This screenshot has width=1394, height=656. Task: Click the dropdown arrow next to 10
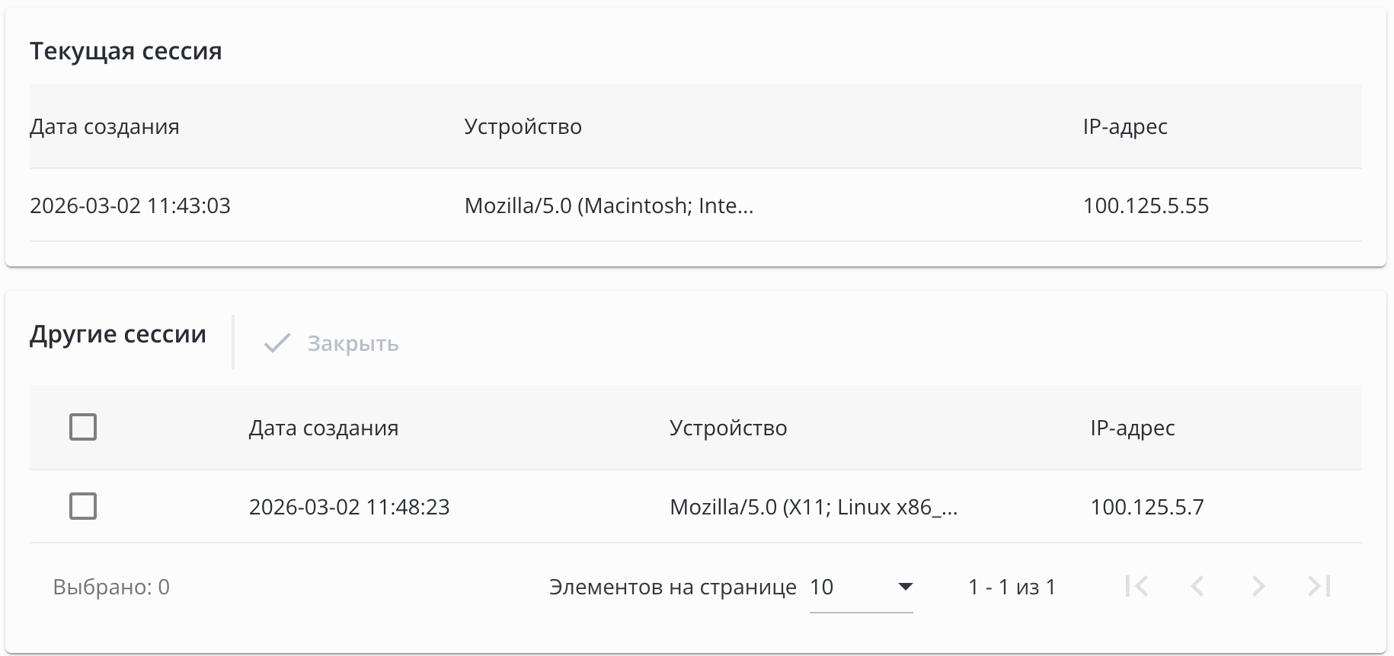[x=905, y=587]
